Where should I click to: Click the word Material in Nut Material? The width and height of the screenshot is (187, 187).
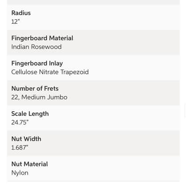[36, 164]
